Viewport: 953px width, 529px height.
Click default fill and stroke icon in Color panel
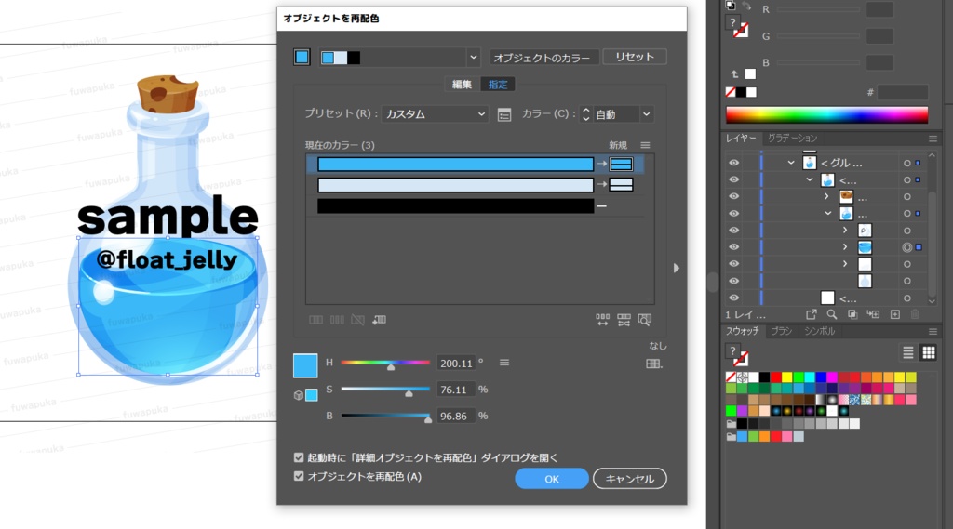click(x=732, y=6)
